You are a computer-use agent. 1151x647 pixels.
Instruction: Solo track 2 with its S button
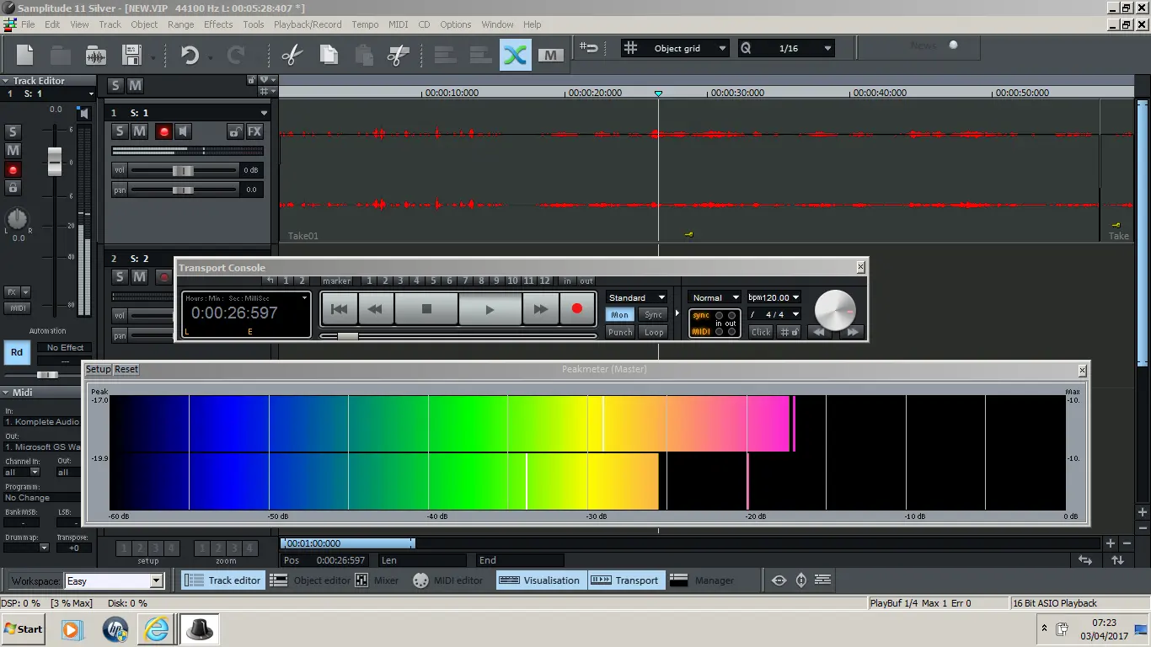tap(120, 277)
